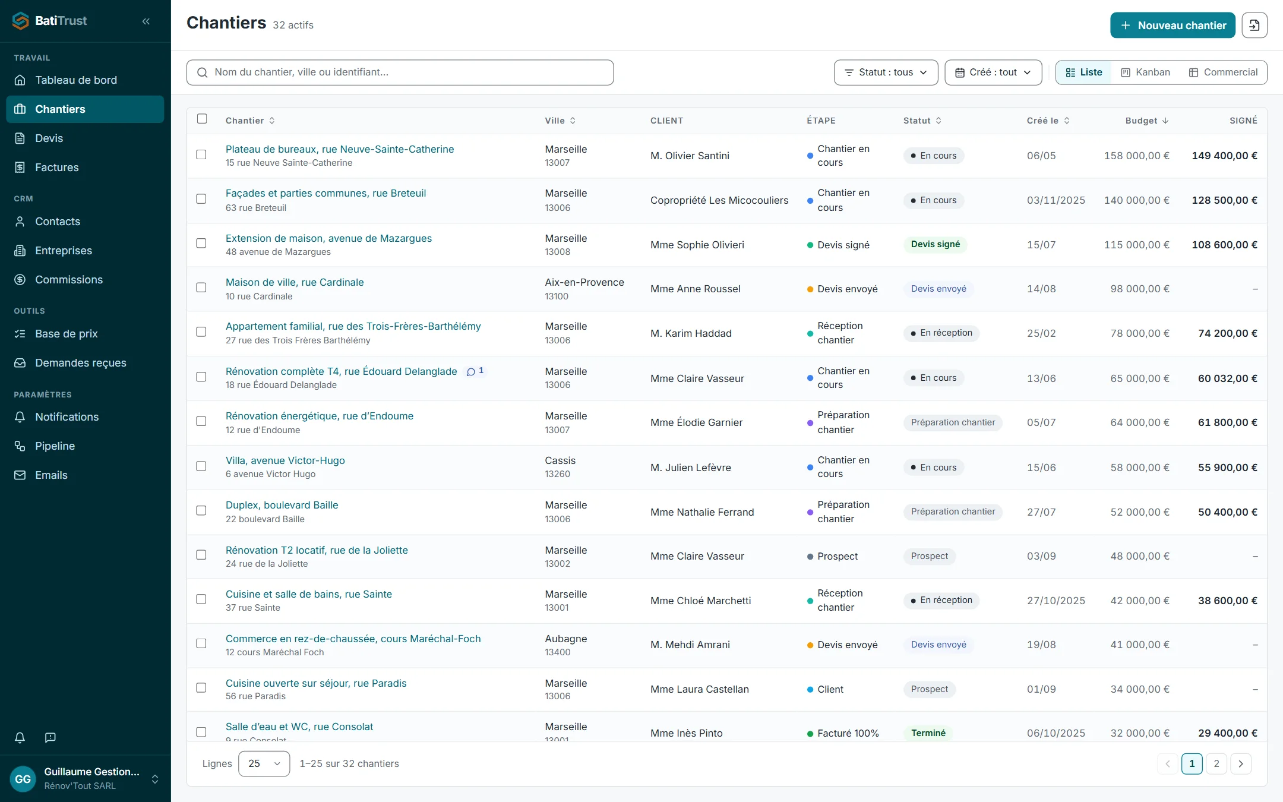Open Commissions in the sidebar

tap(85, 280)
